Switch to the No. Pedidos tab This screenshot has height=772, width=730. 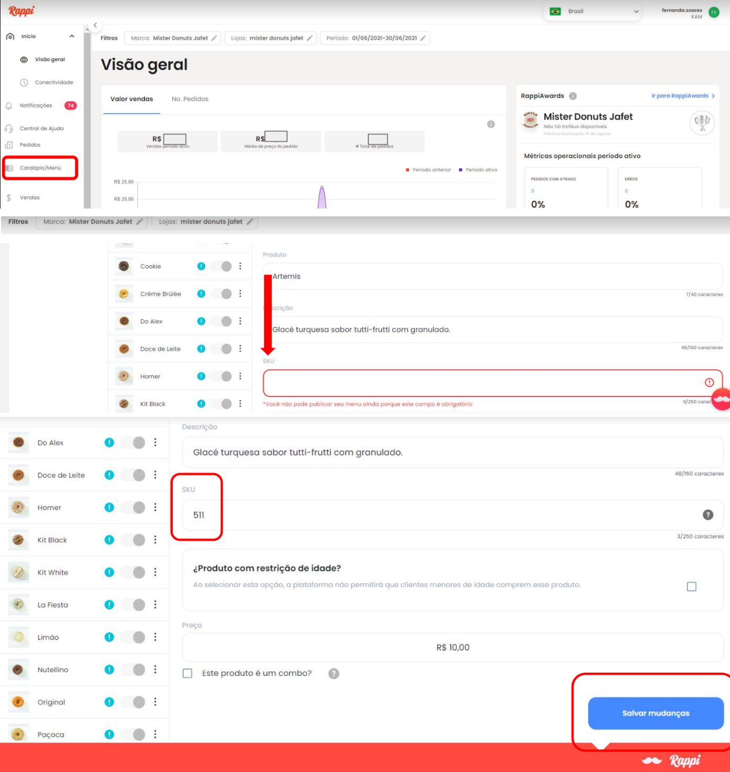[x=190, y=99]
